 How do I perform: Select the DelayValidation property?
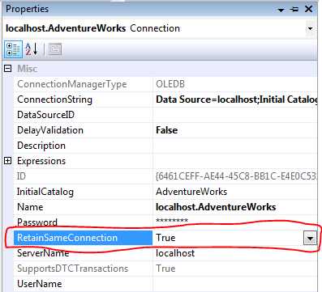(50, 130)
